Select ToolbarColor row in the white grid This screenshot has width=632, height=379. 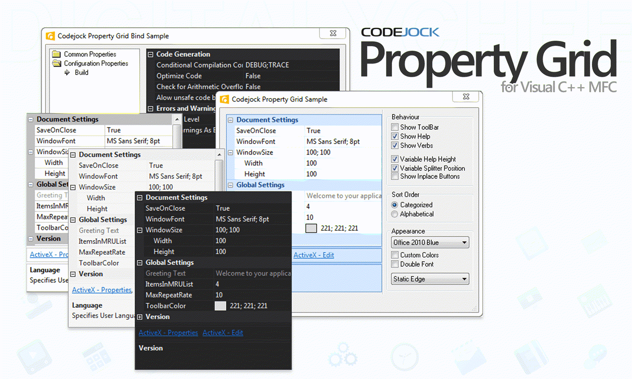(x=102, y=263)
